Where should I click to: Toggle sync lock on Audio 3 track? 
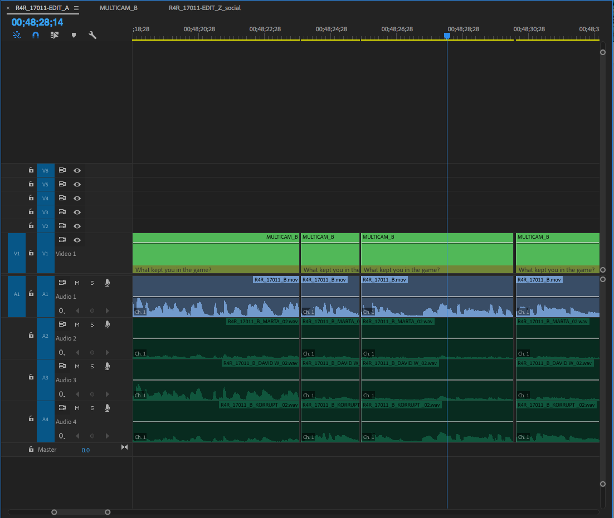coord(62,366)
